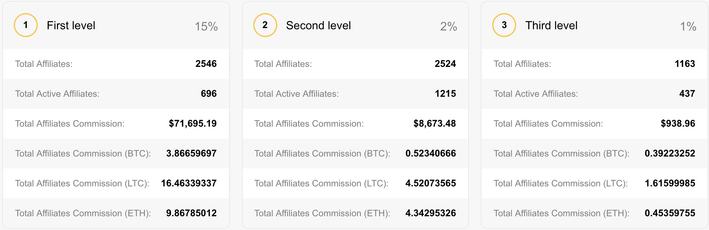Click the 1% commission rate
This screenshot has width=709, height=230.
point(688,26)
